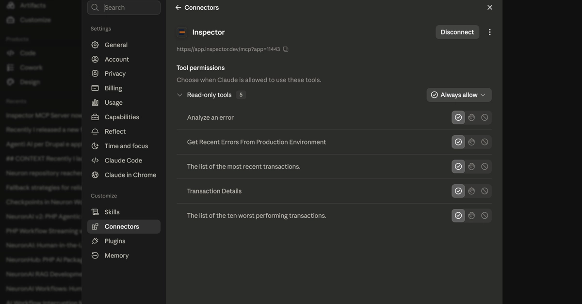Open Claude Code settings
Viewport: 582px width, 304px height.
pos(124,160)
